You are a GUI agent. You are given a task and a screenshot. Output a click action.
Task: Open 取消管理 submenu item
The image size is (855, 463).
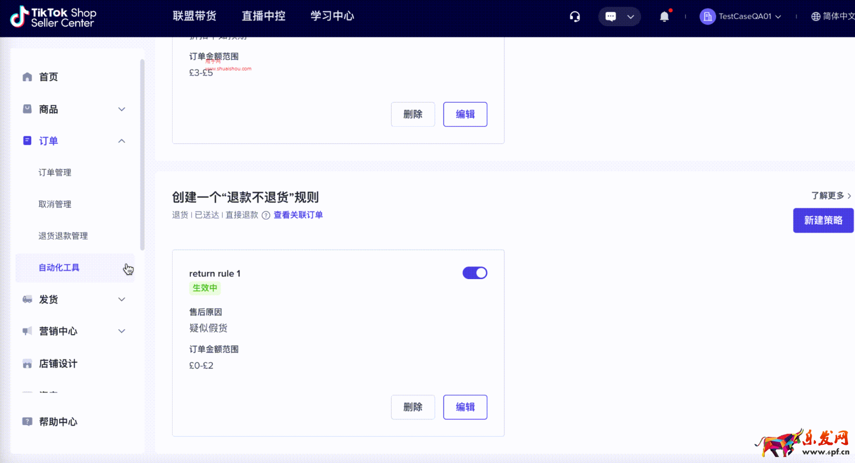tap(55, 204)
